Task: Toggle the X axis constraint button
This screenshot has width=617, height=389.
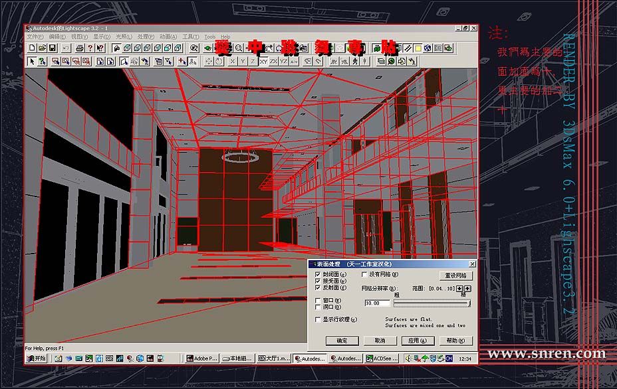Action: (x=233, y=61)
